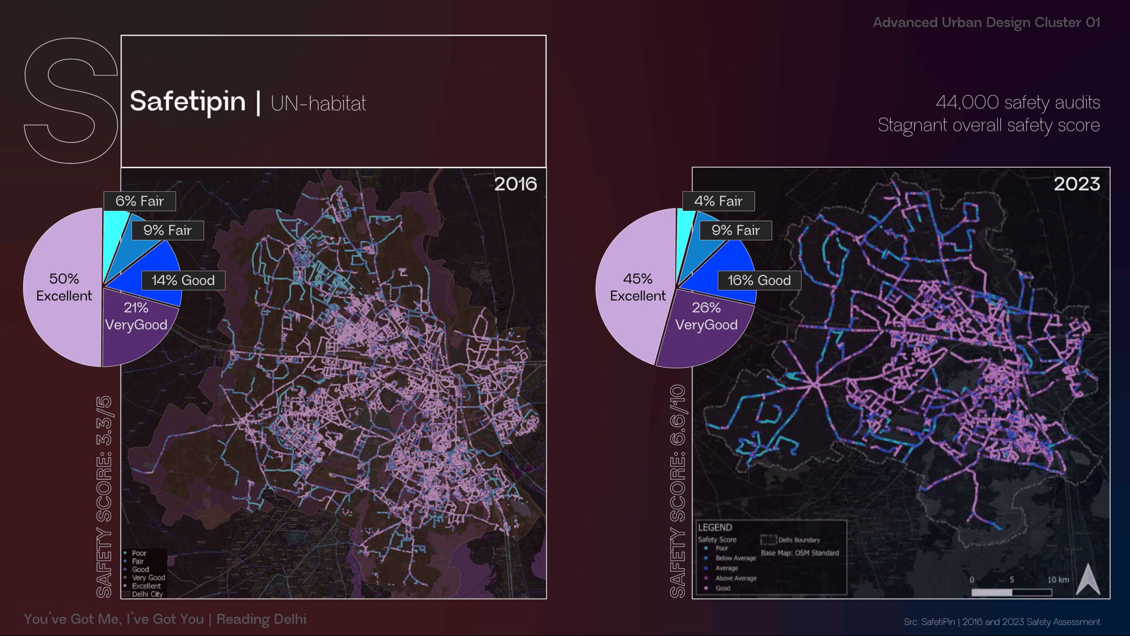1130x636 pixels.
Task: Click 'Very Good' in the 2016 legend
Action: pos(148,578)
